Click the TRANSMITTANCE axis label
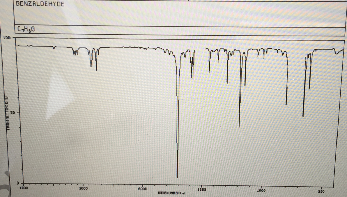Screen dimensions: 347x197 (x=7, y=111)
